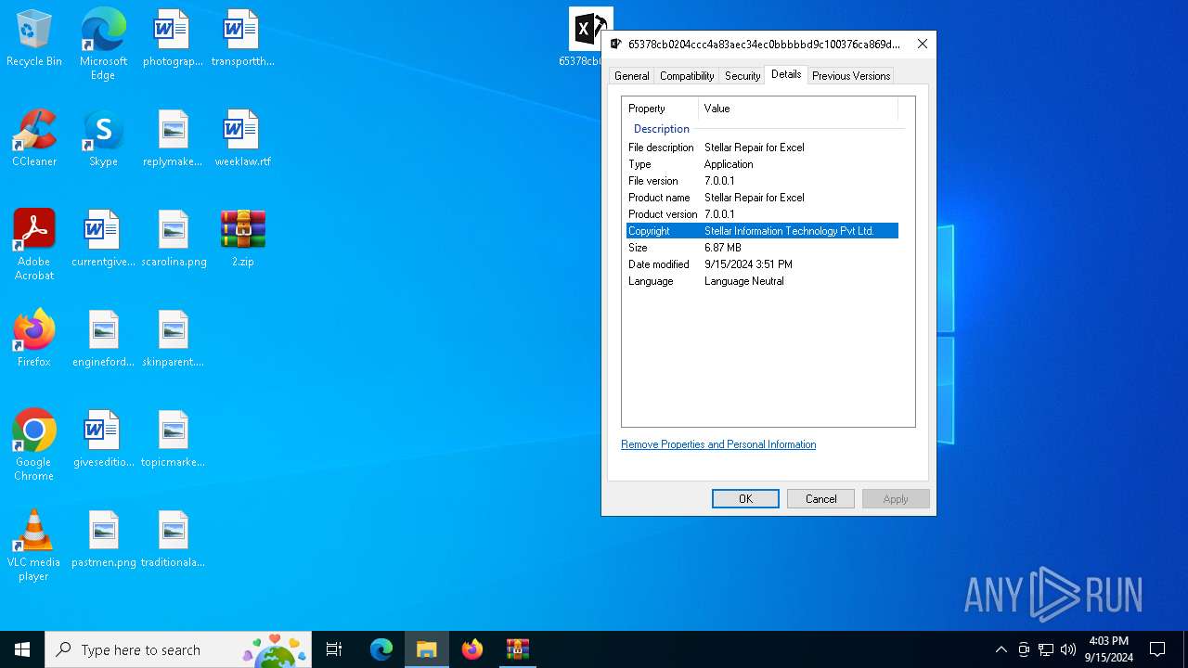Click the Property column header
The image size is (1188, 668).
pyautogui.click(x=660, y=109)
